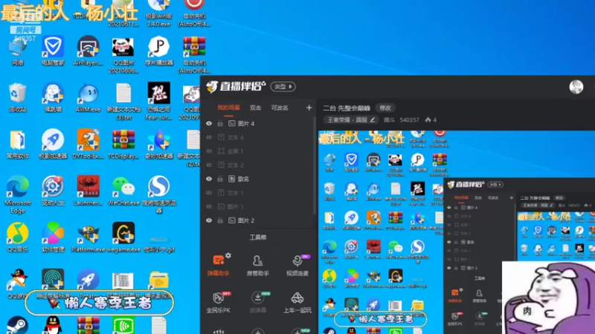
Task: Open 驱动人生 desktop shortcut
Action: pos(53,191)
